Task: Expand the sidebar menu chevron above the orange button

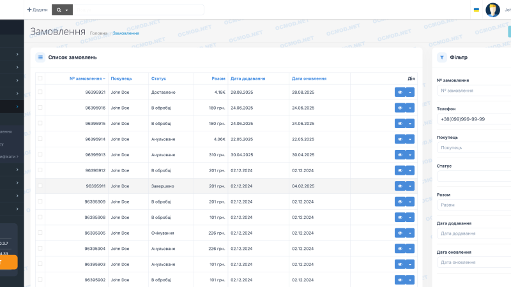Action: (17, 209)
